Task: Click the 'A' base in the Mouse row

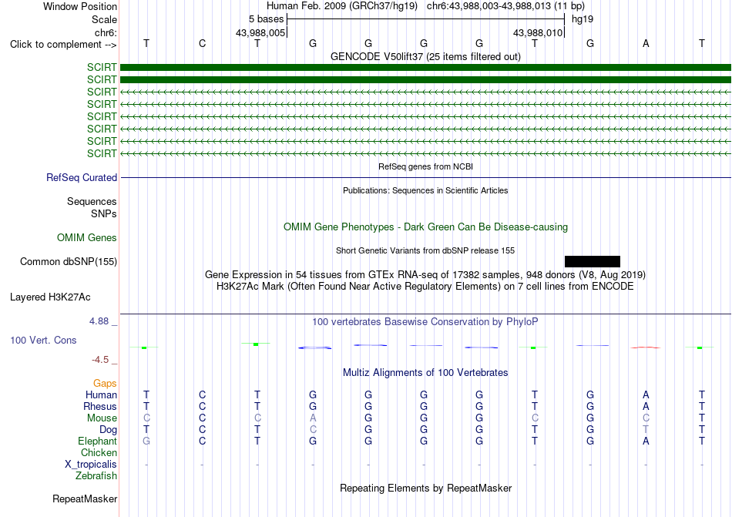Action: tap(313, 418)
